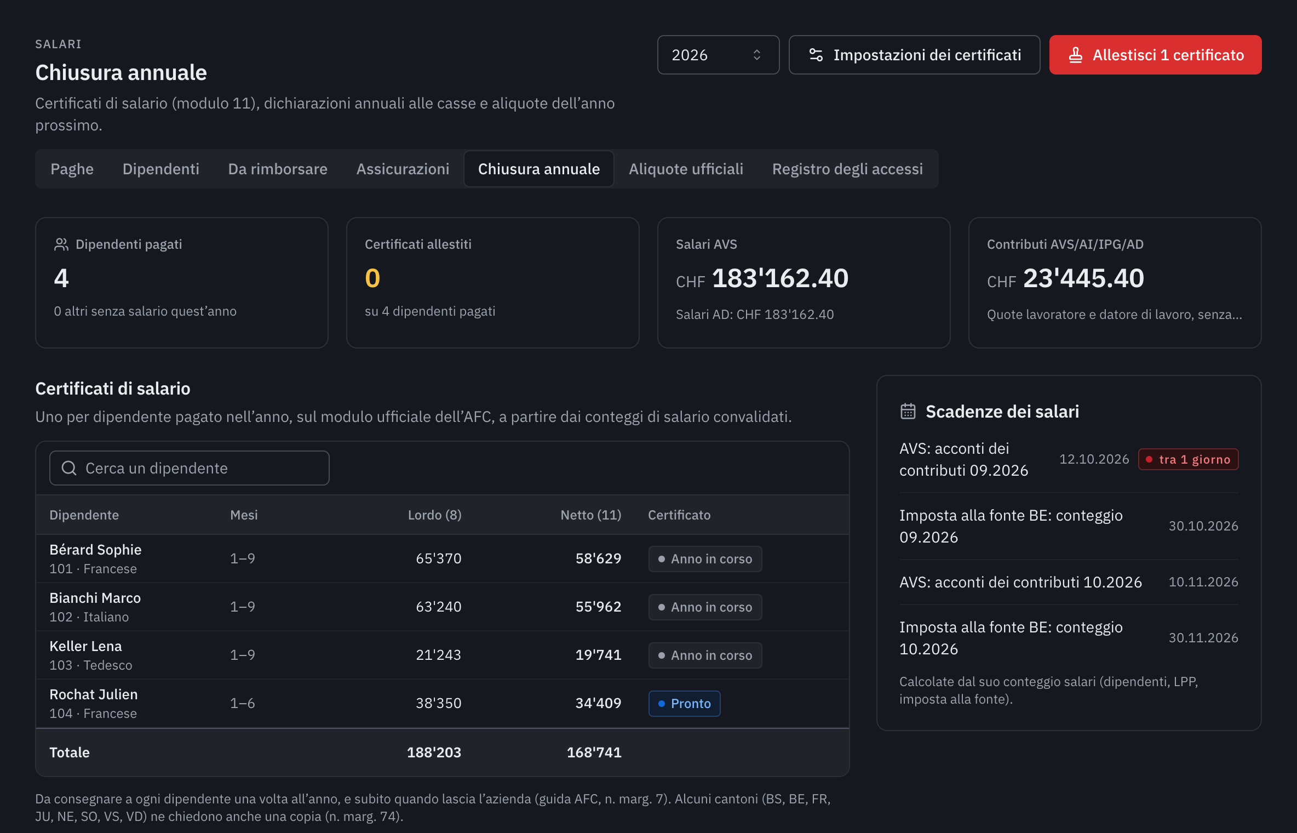Click Anno in corso badge for Bérard Sophie
The height and width of the screenshot is (833, 1297).
pyautogui.click(x=705, y=559)
